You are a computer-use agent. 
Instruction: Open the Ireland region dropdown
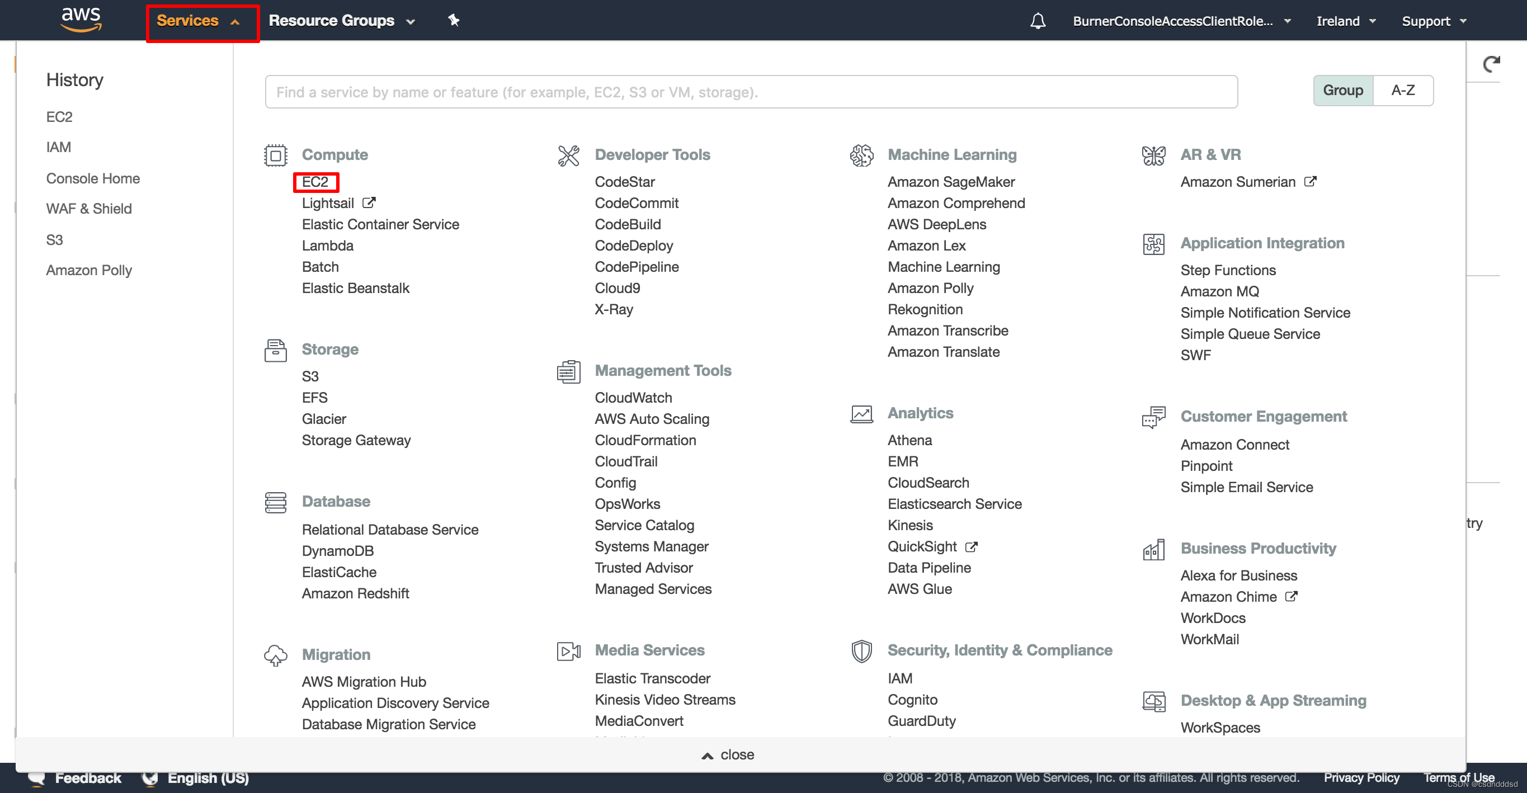pos(1346,21)
